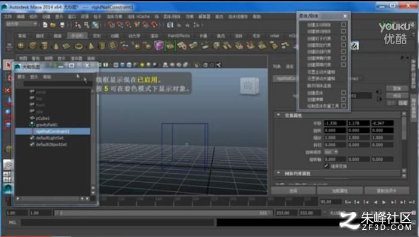The width and height of the screenshot is (419, 237).
Task: Switch to the PaintEffects shelf tab
Action: (179, 36)
